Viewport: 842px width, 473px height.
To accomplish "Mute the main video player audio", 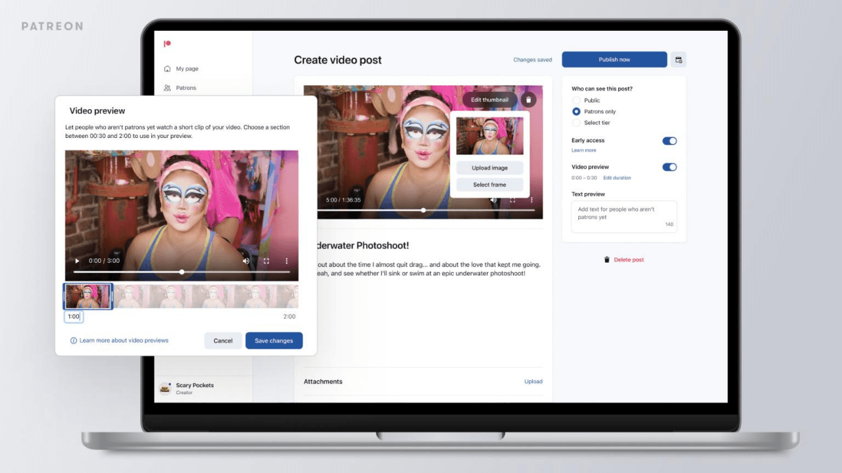I will pyautogui.click(x=493, y=200).
